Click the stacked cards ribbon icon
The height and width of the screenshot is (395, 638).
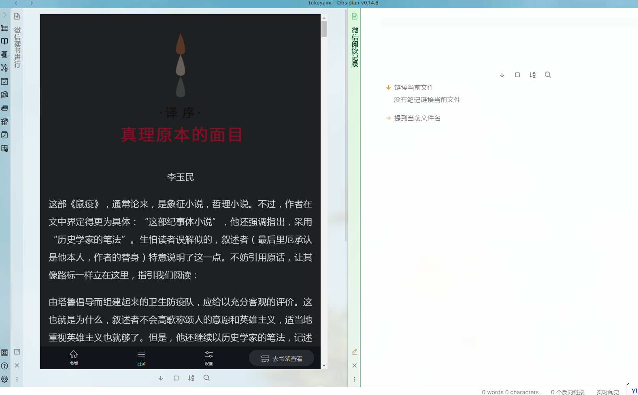4,108
